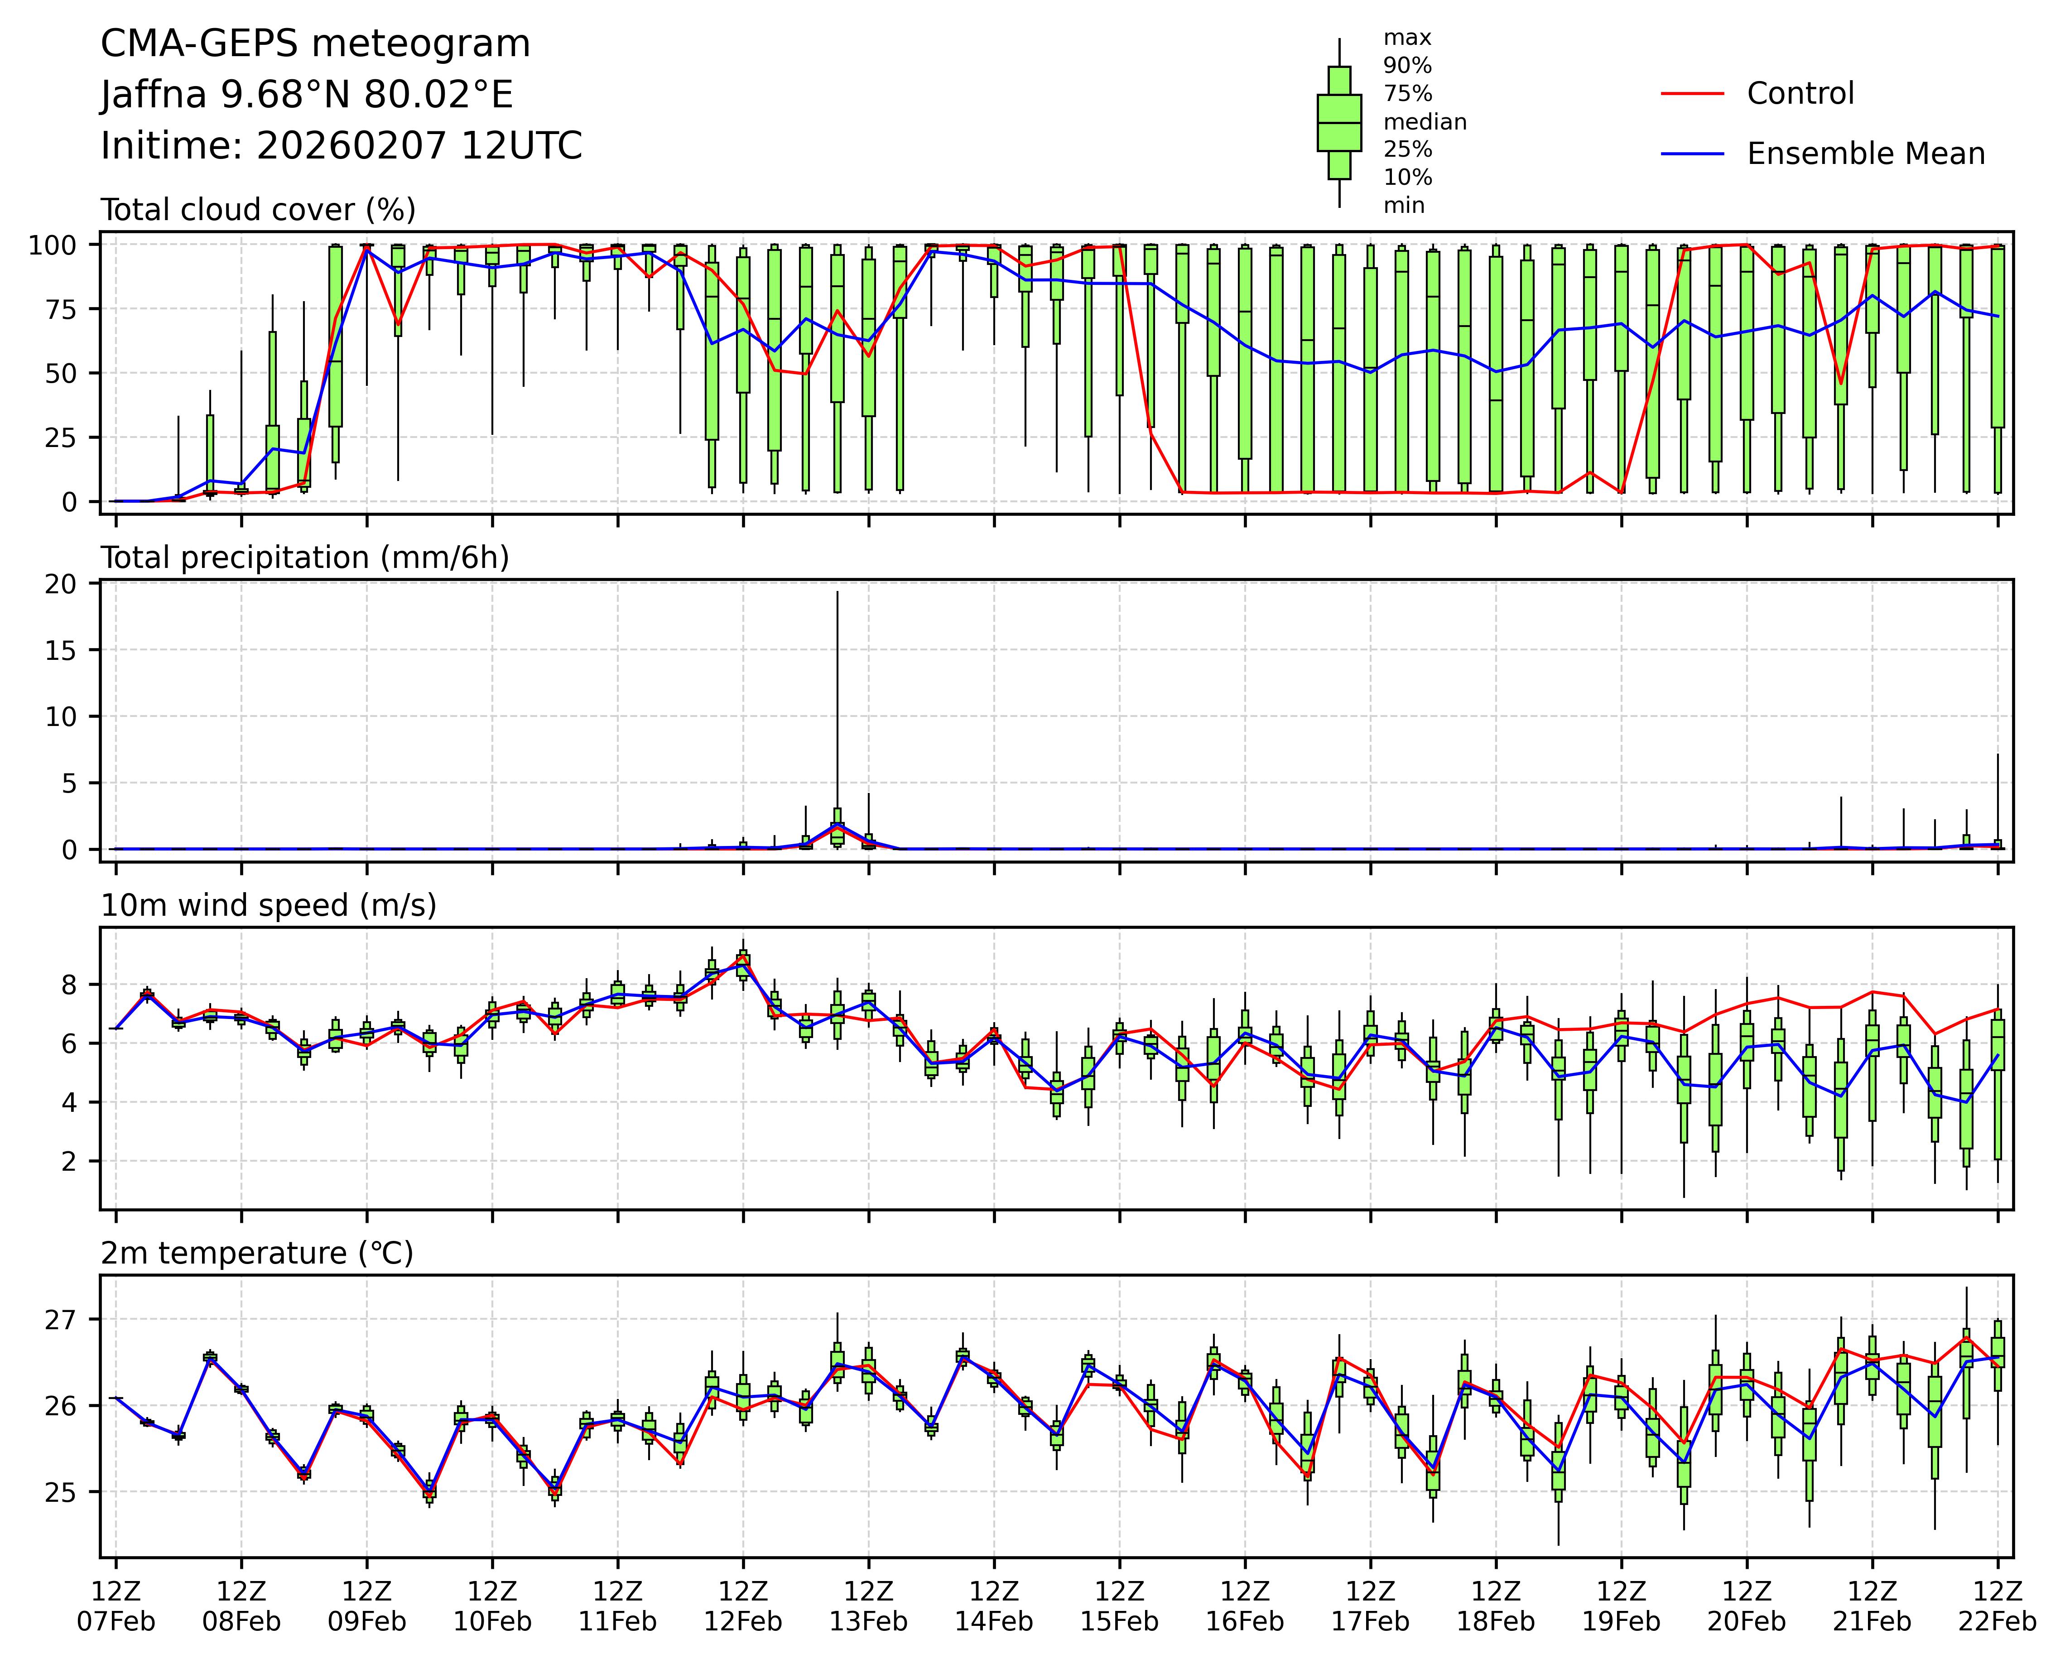The image size is (2065, 1663).
Task: Click the 'Total cloud cover (%)' panel title
Action: [x=258, y=210]
